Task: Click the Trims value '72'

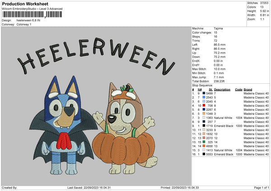Action: click(215, 41)
